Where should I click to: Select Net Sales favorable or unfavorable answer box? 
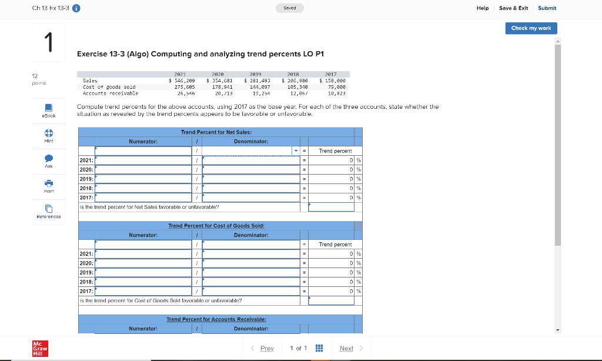tap(331, 207)
